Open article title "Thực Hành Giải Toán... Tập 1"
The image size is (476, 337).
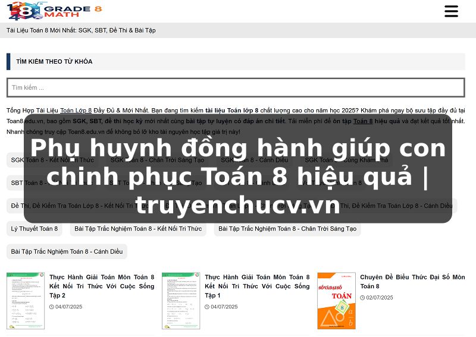[x=257, y=286]
